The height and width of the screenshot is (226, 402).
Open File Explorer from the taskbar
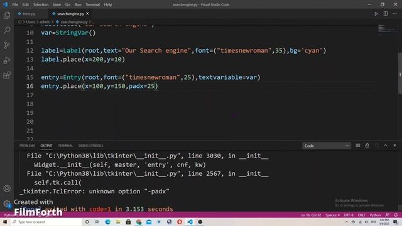(118, 222)
